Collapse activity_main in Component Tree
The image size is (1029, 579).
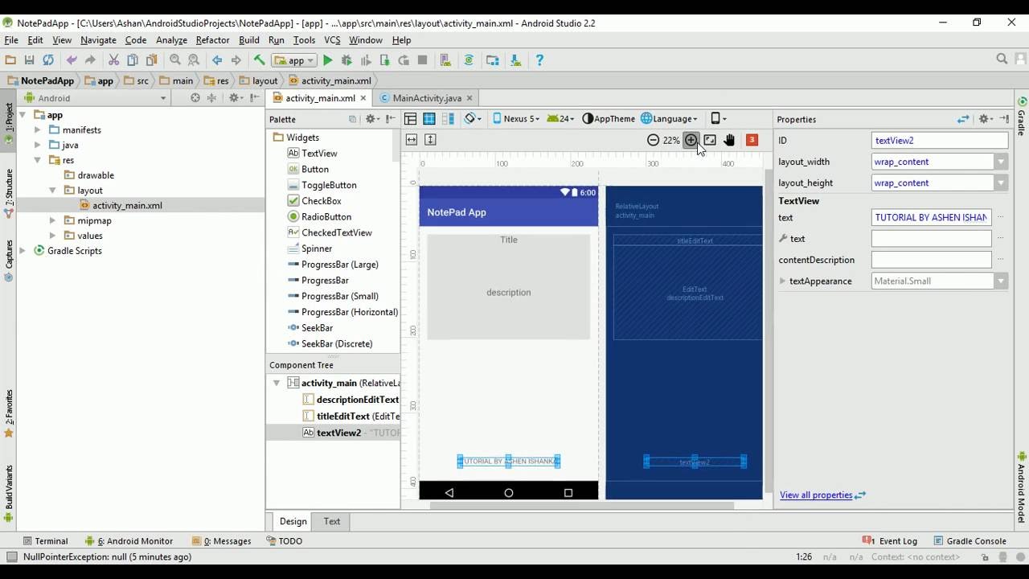pyautogui.click(x=277, y=384)
